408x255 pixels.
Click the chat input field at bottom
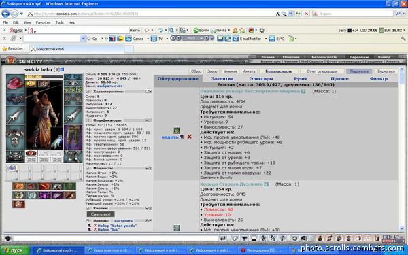pyautogui.click(x=116, y=238)
